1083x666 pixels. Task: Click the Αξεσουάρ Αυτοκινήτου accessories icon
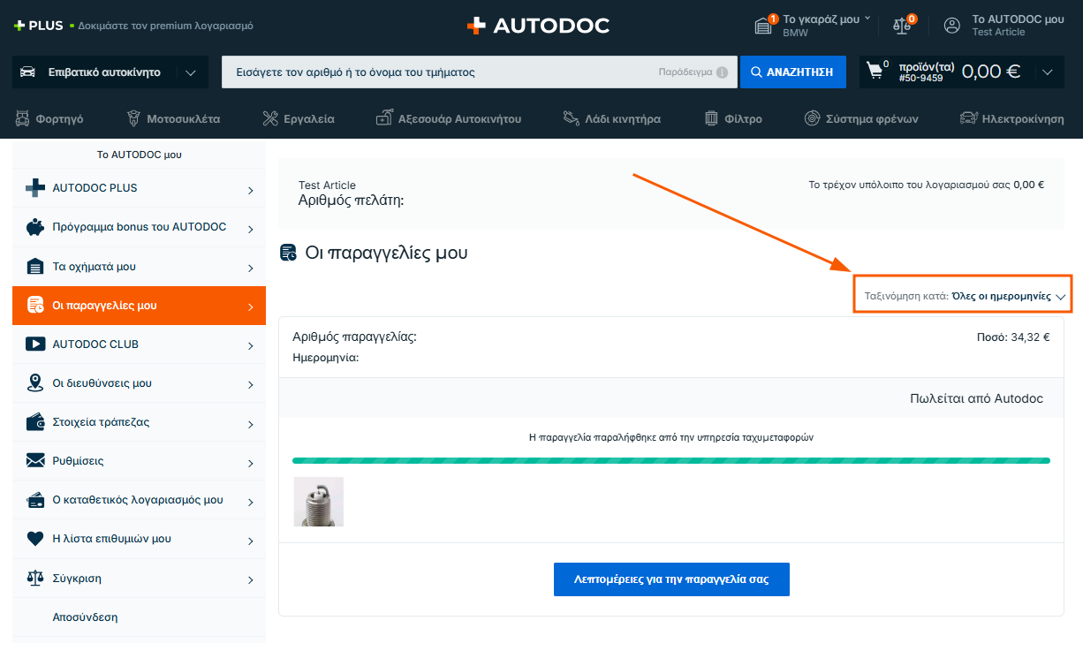[x=383, y=118]
